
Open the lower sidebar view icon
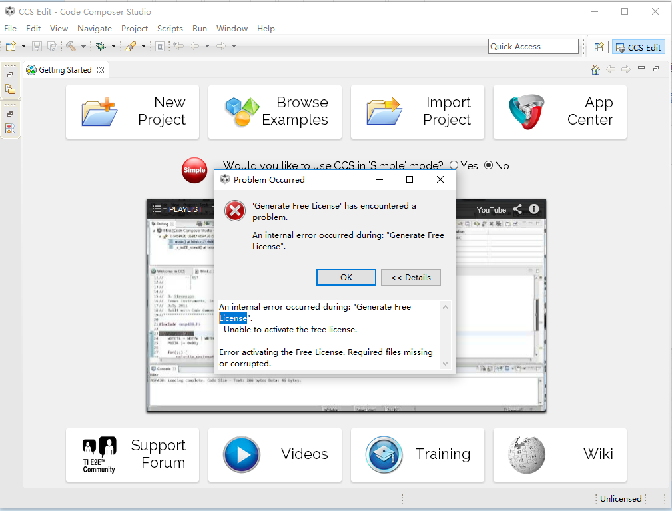(x=10, y=128)
